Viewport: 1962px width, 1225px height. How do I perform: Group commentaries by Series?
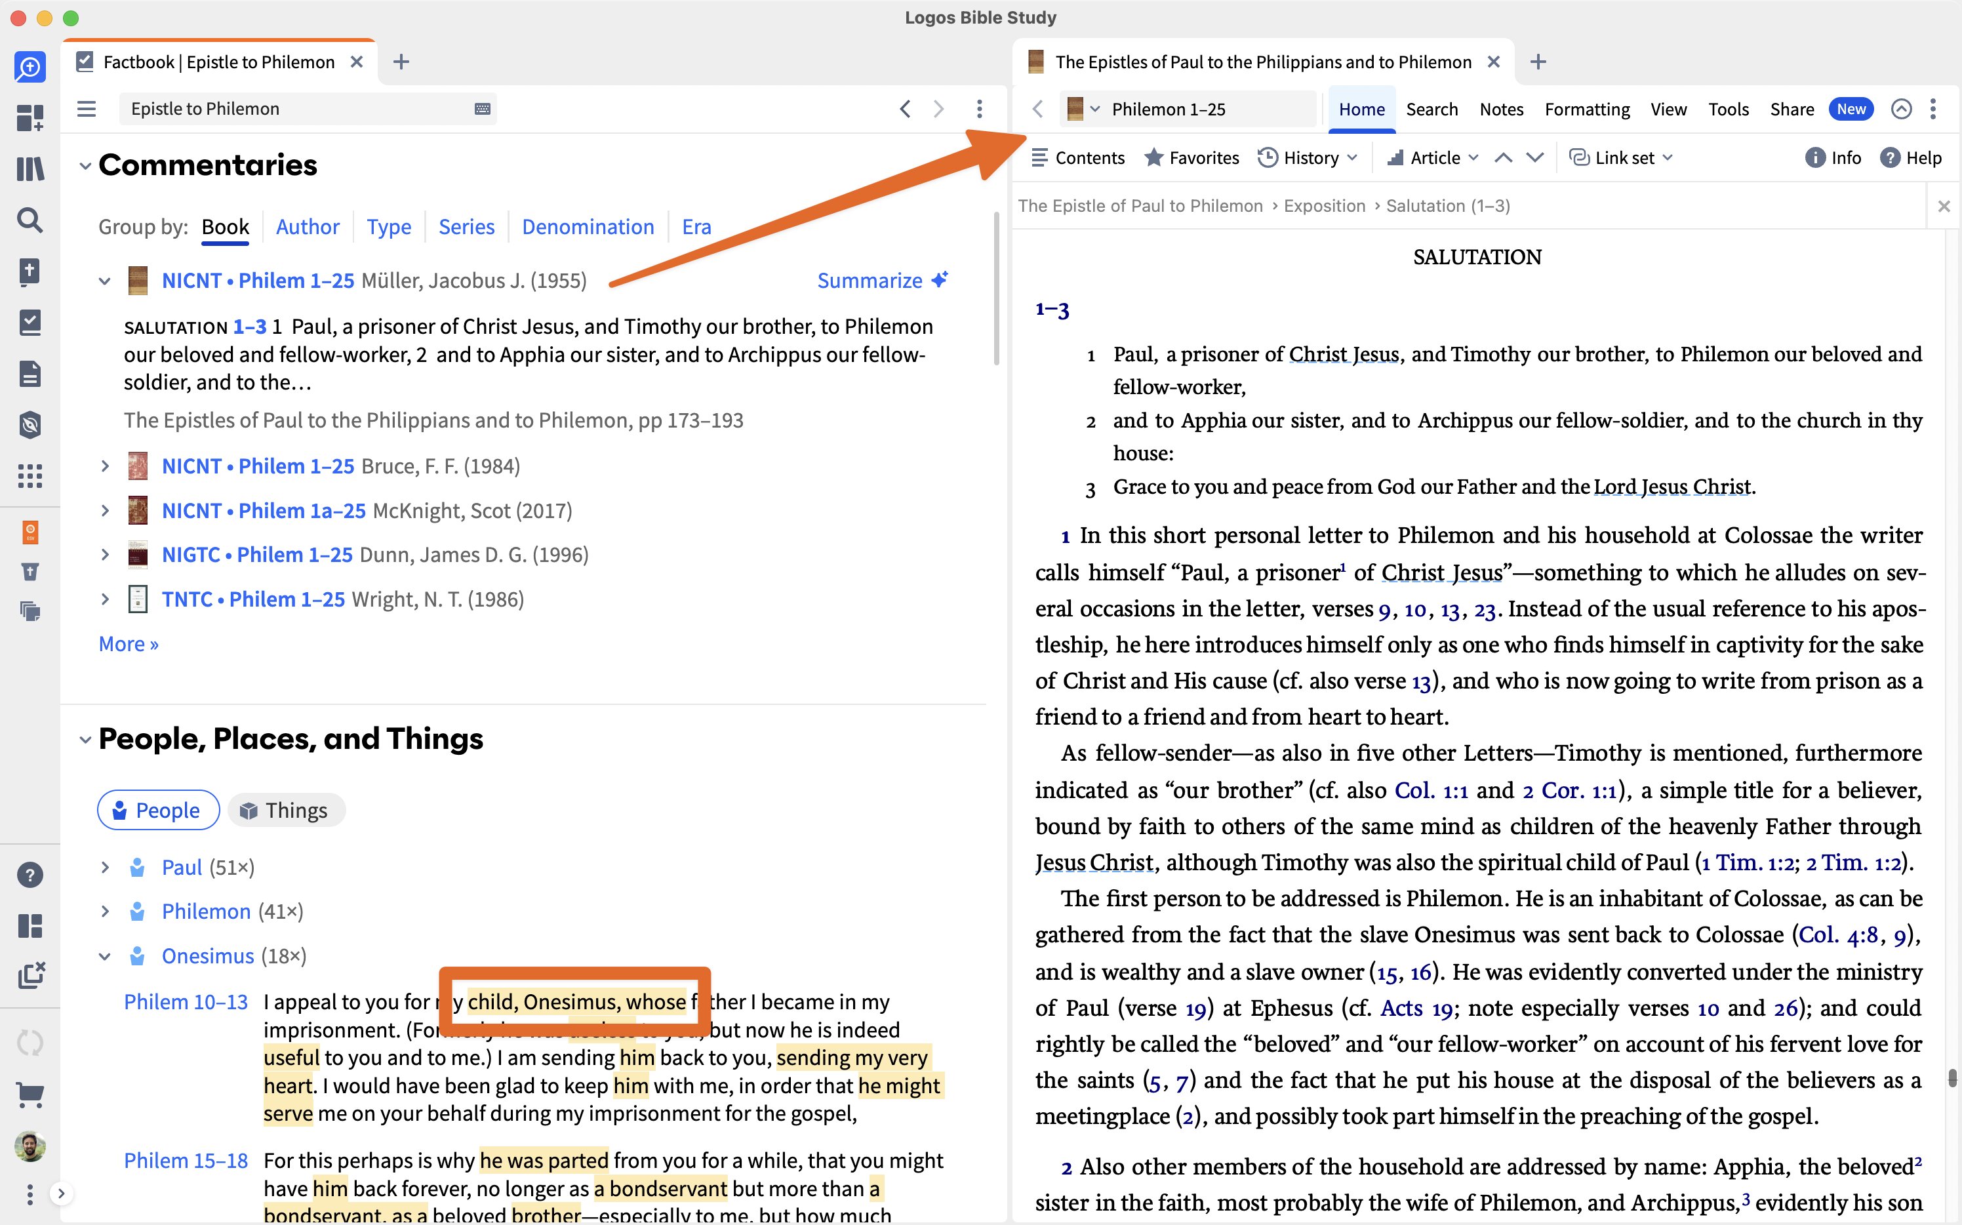coord(466,227)
